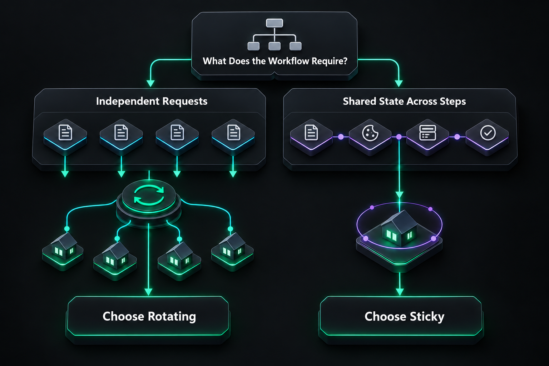Screen dimensions: 549x366
Task: Select the leftmost house below the rotating hub
Action: point(64,246)
